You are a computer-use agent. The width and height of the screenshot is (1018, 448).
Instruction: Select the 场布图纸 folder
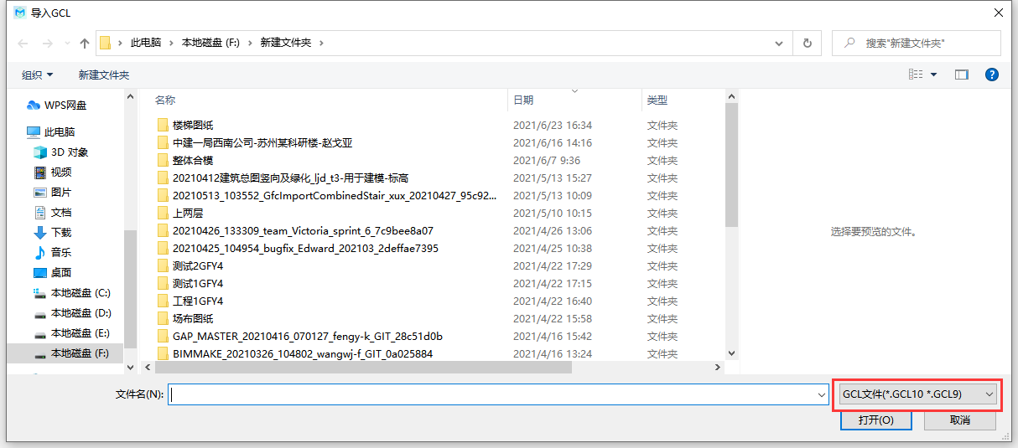(193, 319)
